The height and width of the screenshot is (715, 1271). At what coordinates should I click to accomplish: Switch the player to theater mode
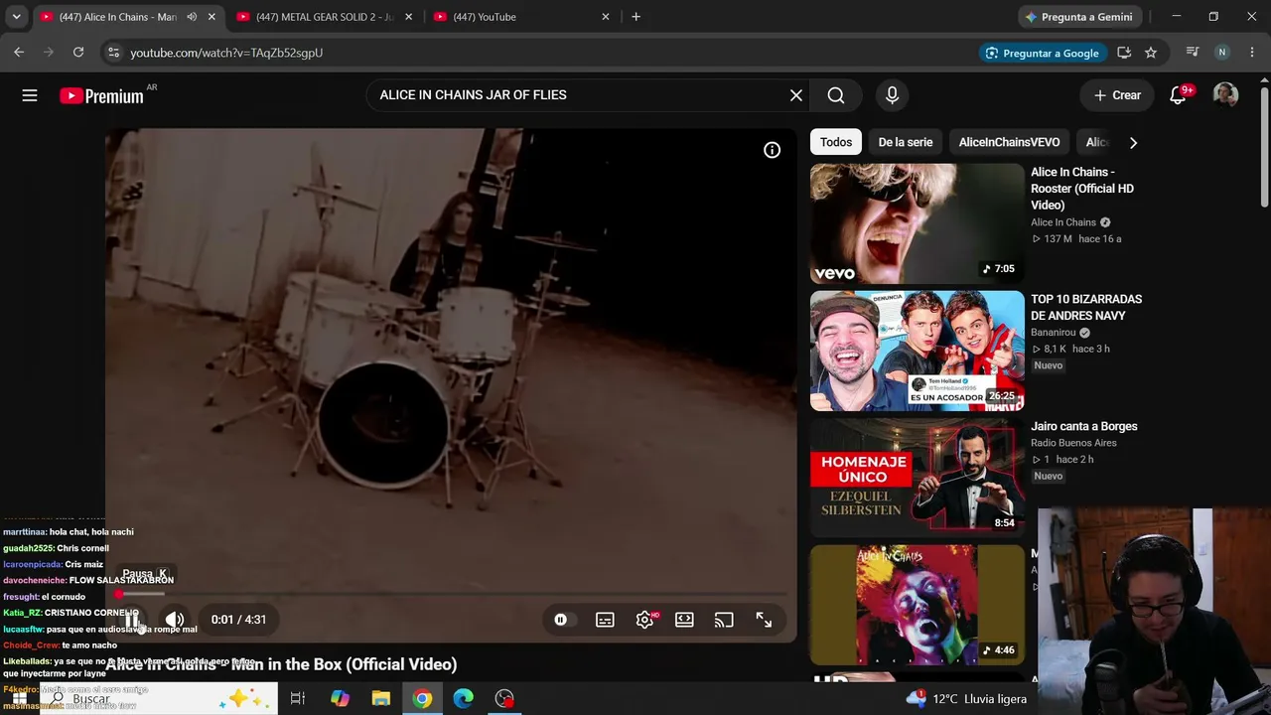pyautogui.click(x=684, y=620)
